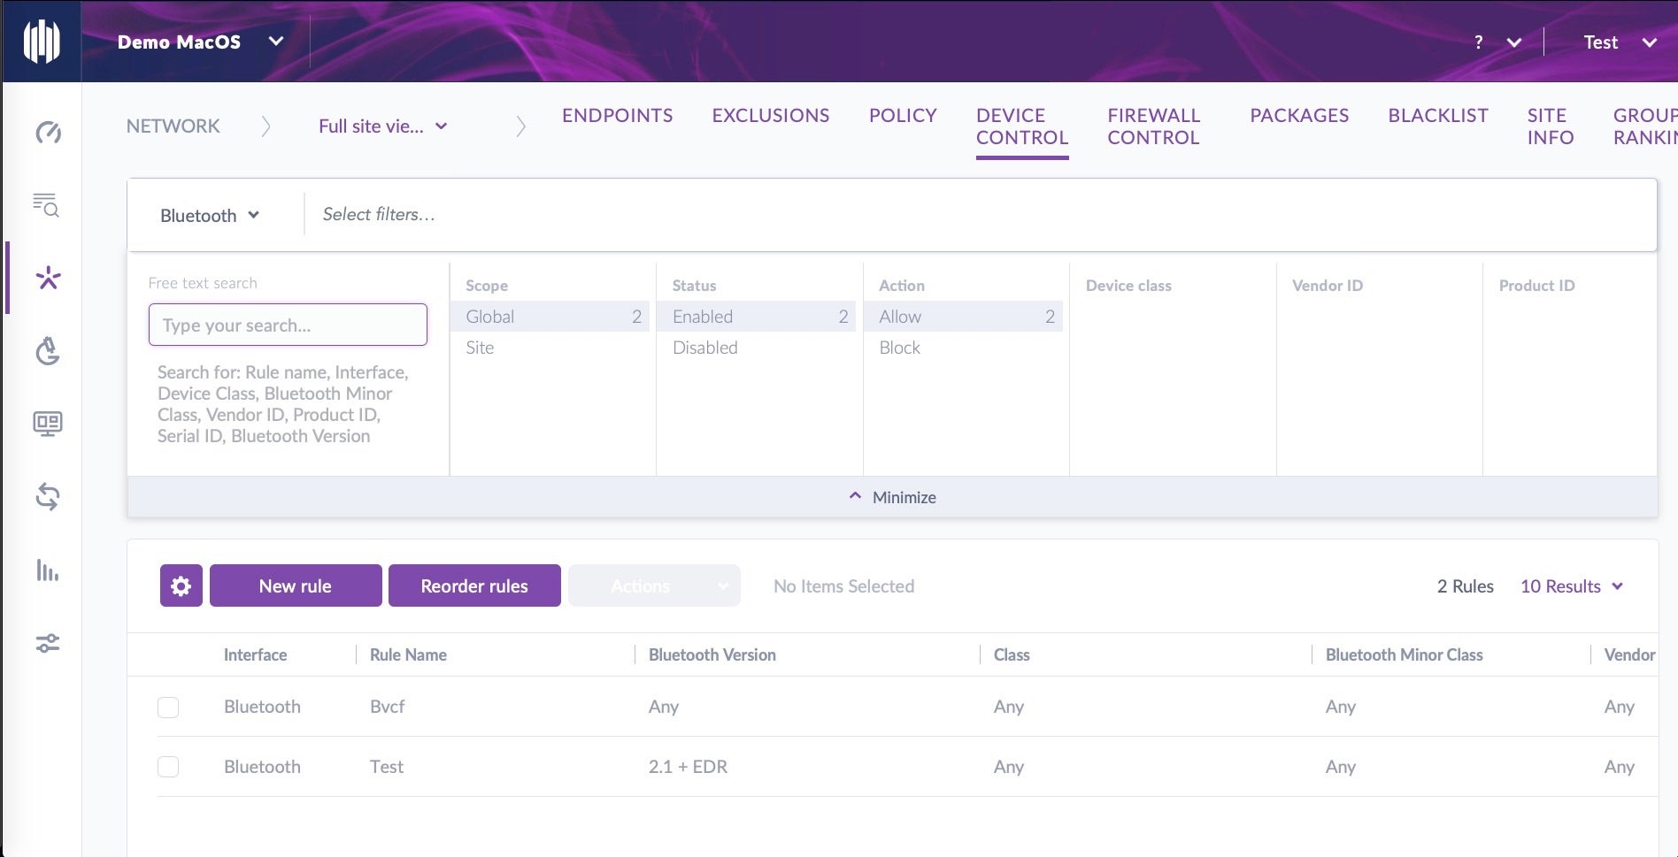Screen dimensions: 1678x857
Task: Click the gear column settings button
Action: coord(181,585)
